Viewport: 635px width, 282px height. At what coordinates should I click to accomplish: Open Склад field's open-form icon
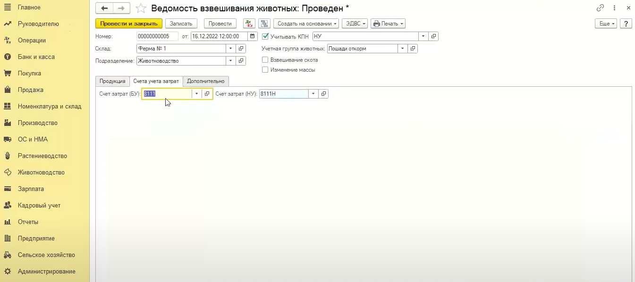[241, 49]
